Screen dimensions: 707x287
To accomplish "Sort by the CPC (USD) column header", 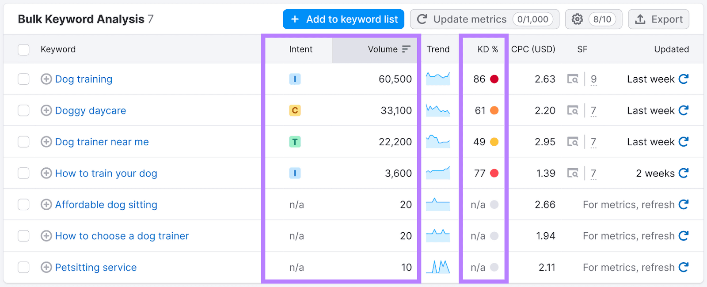I will (x=533, y=49).
